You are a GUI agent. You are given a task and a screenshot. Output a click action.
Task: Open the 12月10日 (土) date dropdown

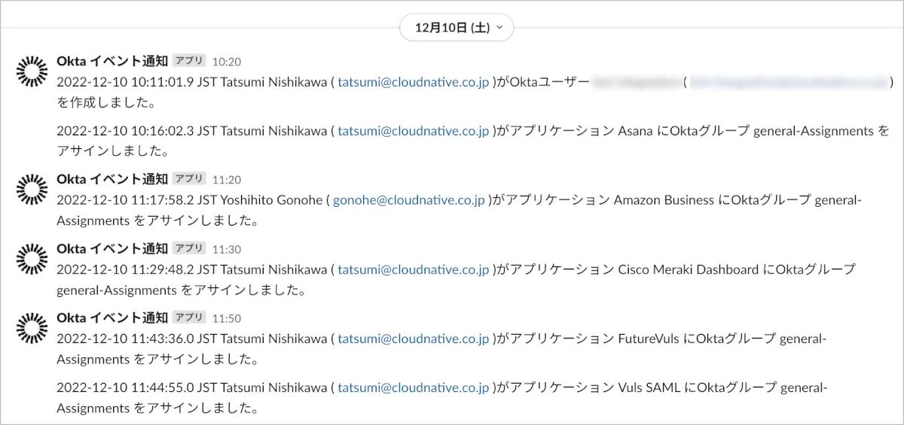click(x=457, y=28)
